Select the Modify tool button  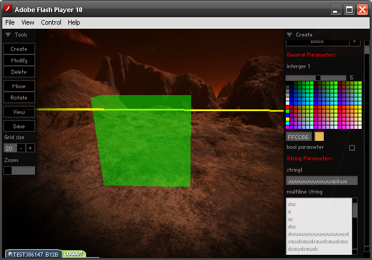click(x=19, y=60)
